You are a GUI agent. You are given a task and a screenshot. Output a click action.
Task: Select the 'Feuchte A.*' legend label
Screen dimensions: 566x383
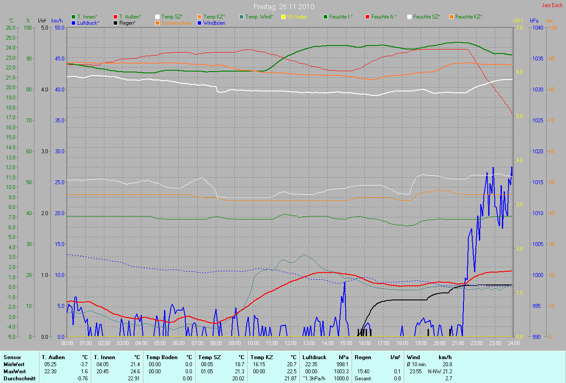(x=384, y=17)
